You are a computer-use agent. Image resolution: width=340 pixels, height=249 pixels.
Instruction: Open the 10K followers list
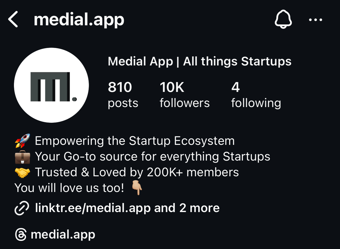point(185,95)
